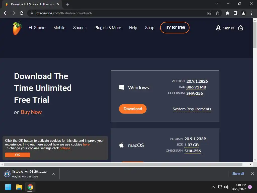Open the notification badge in the taskbar
The image size is (257, 193).
click(250, 187)
